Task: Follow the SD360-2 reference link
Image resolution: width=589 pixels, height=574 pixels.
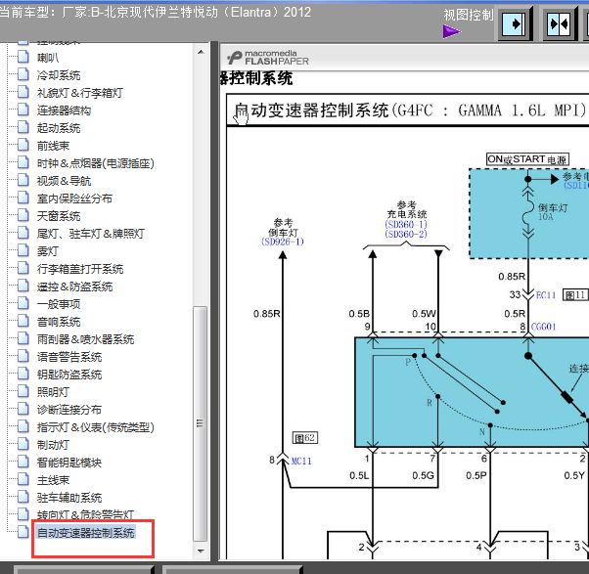Action: tap(406, 235)
